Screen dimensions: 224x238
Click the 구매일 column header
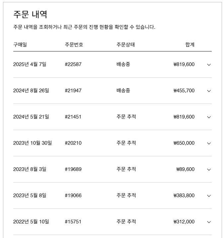(x=20, y=44)
